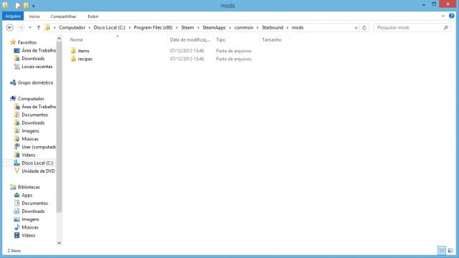459x258 pixels.
Task: Switch to the Início tab
Action: pyautogui.click(x=34, y=16)
